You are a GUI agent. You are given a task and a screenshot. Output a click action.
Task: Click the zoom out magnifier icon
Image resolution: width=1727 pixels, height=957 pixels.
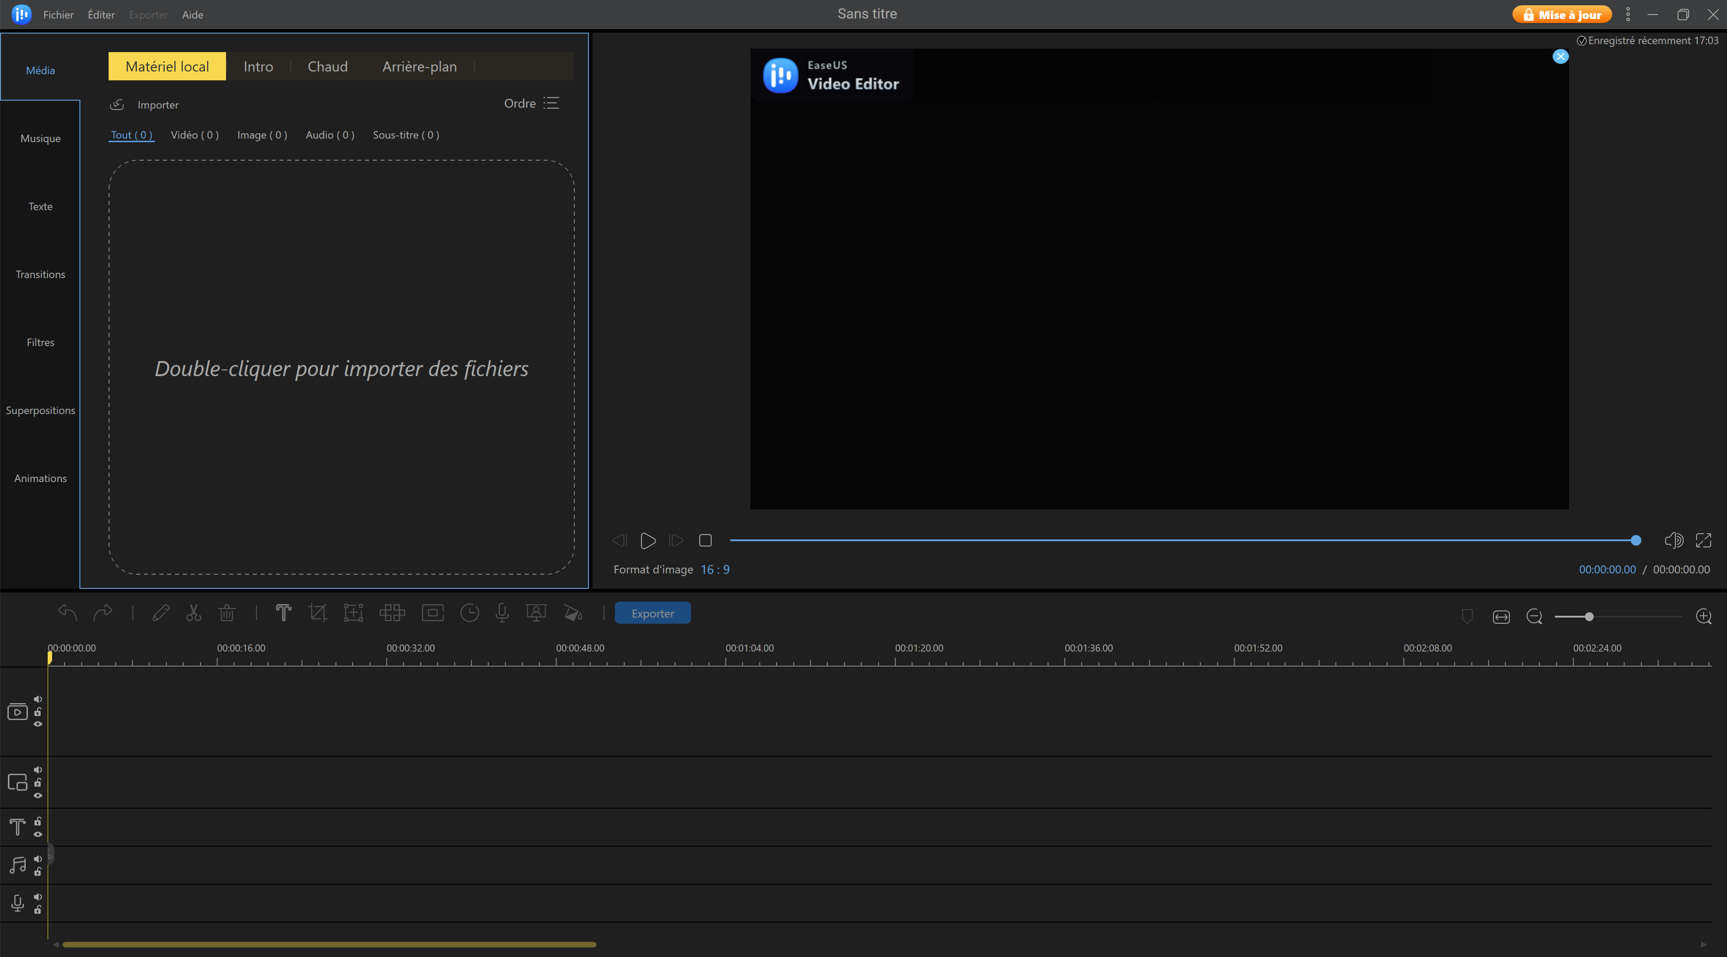coord(1535,617)
